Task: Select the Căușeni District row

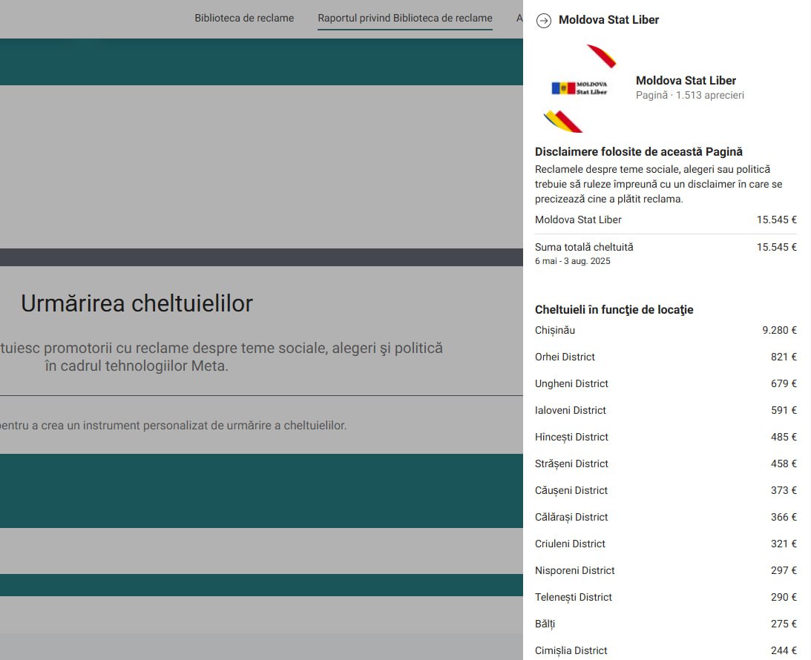Action: (x=666, y=490)
